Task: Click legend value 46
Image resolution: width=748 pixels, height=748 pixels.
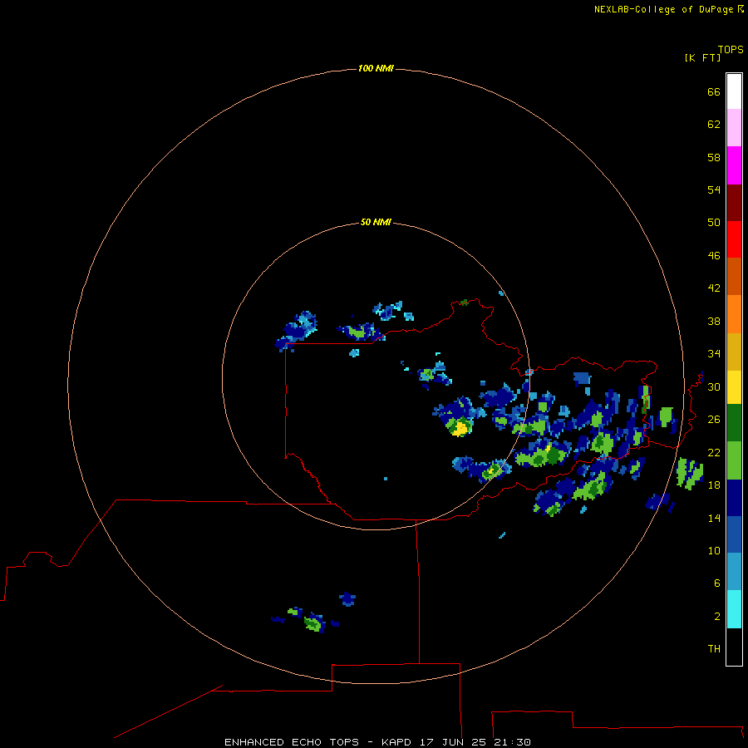Action: [714, 255]
